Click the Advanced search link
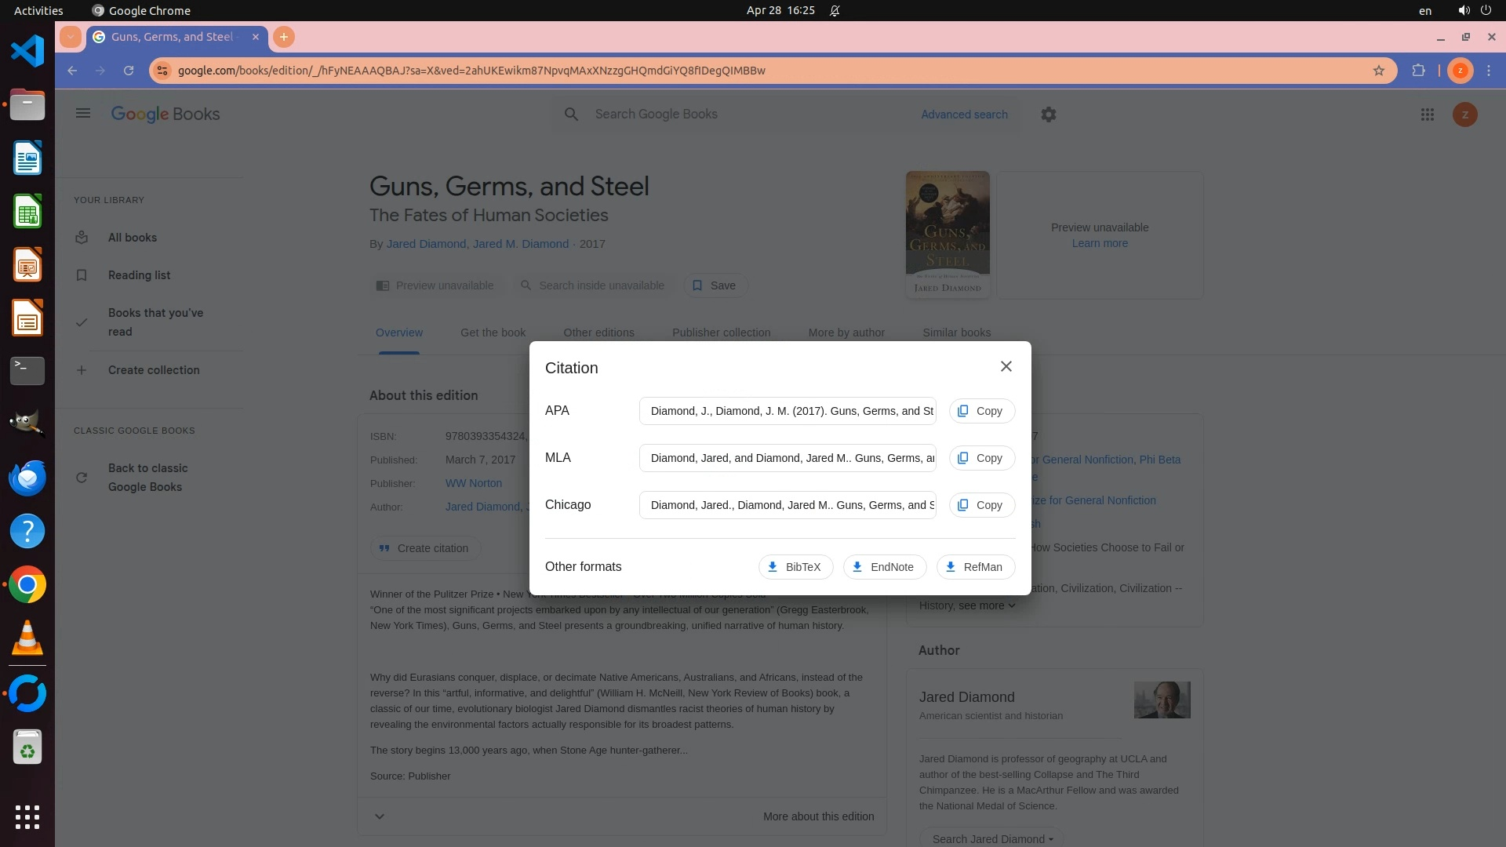 964,115
